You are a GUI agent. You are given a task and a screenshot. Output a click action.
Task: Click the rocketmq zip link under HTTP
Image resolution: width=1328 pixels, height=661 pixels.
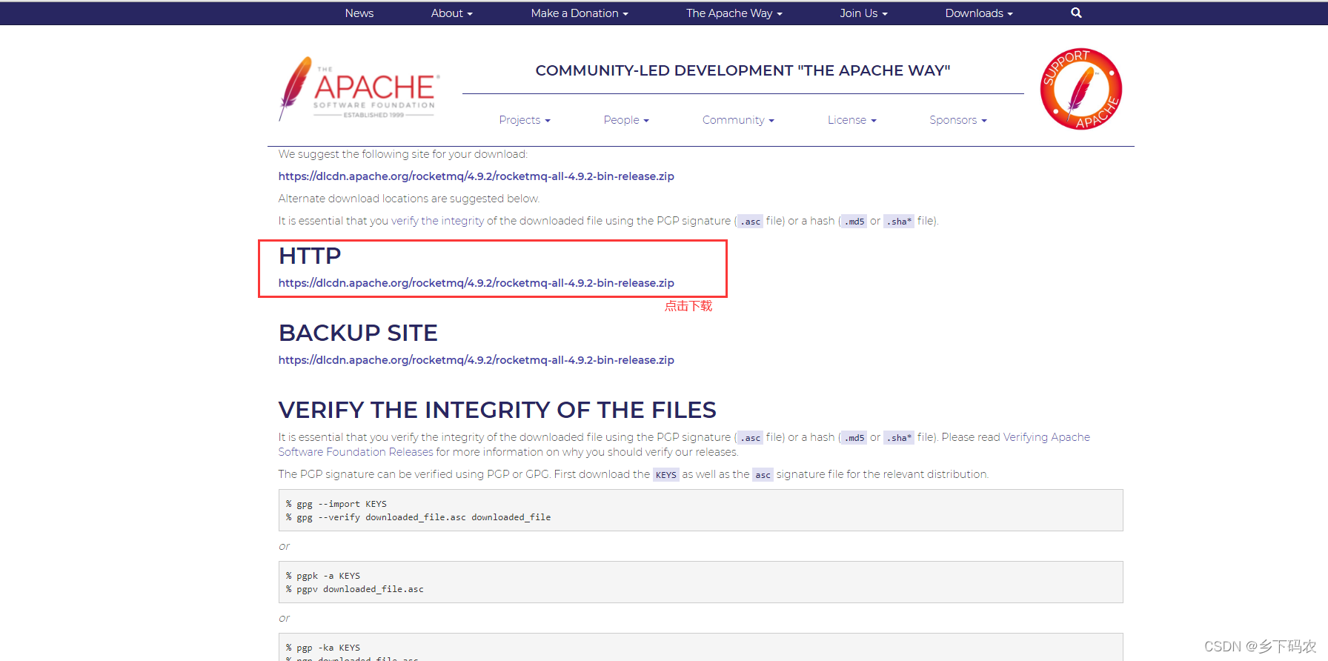(477, 283)
